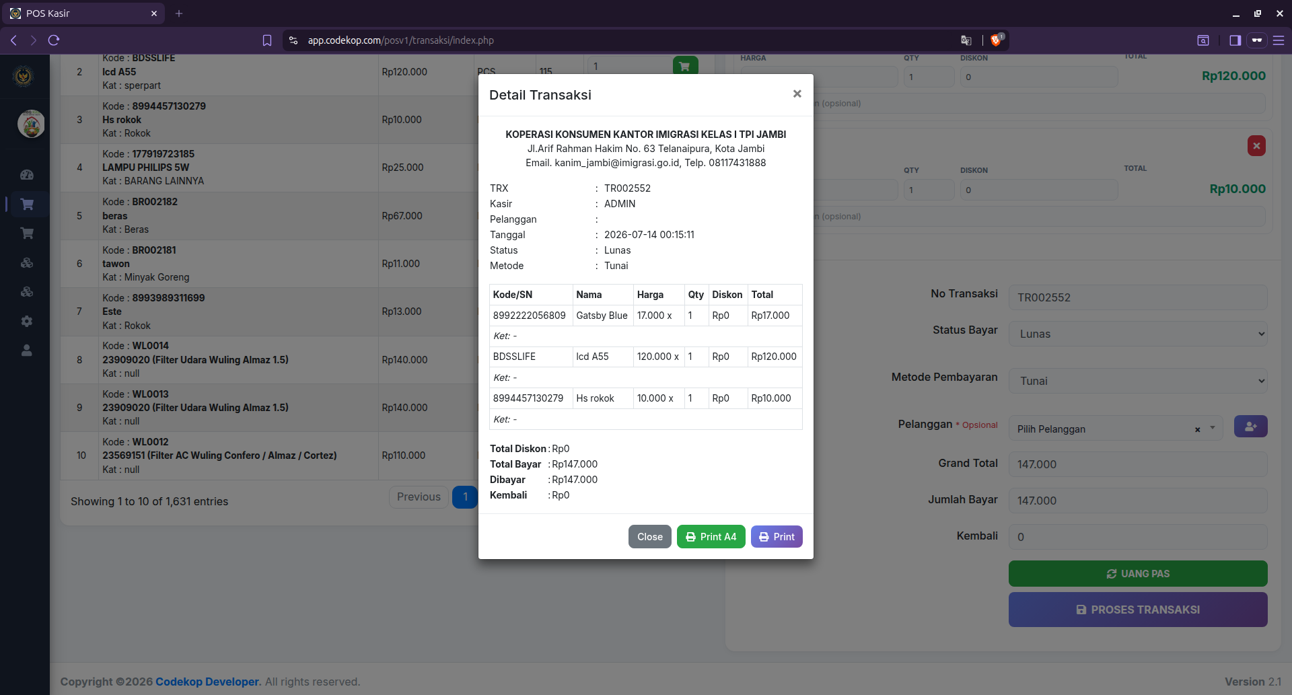Click the tawon product row
This screenshot has width=1292, height=695.
point(269,264)
